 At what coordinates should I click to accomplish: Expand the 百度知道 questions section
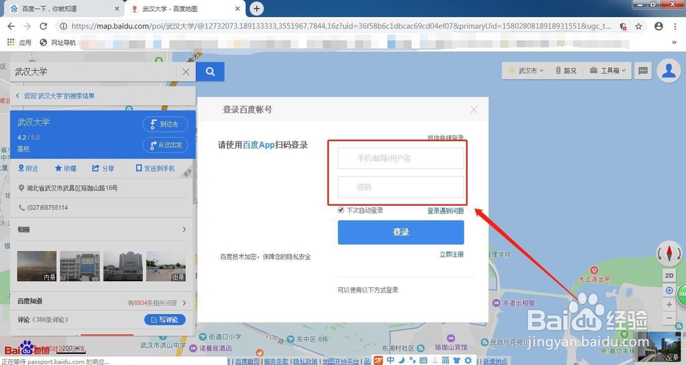(102, 302)
